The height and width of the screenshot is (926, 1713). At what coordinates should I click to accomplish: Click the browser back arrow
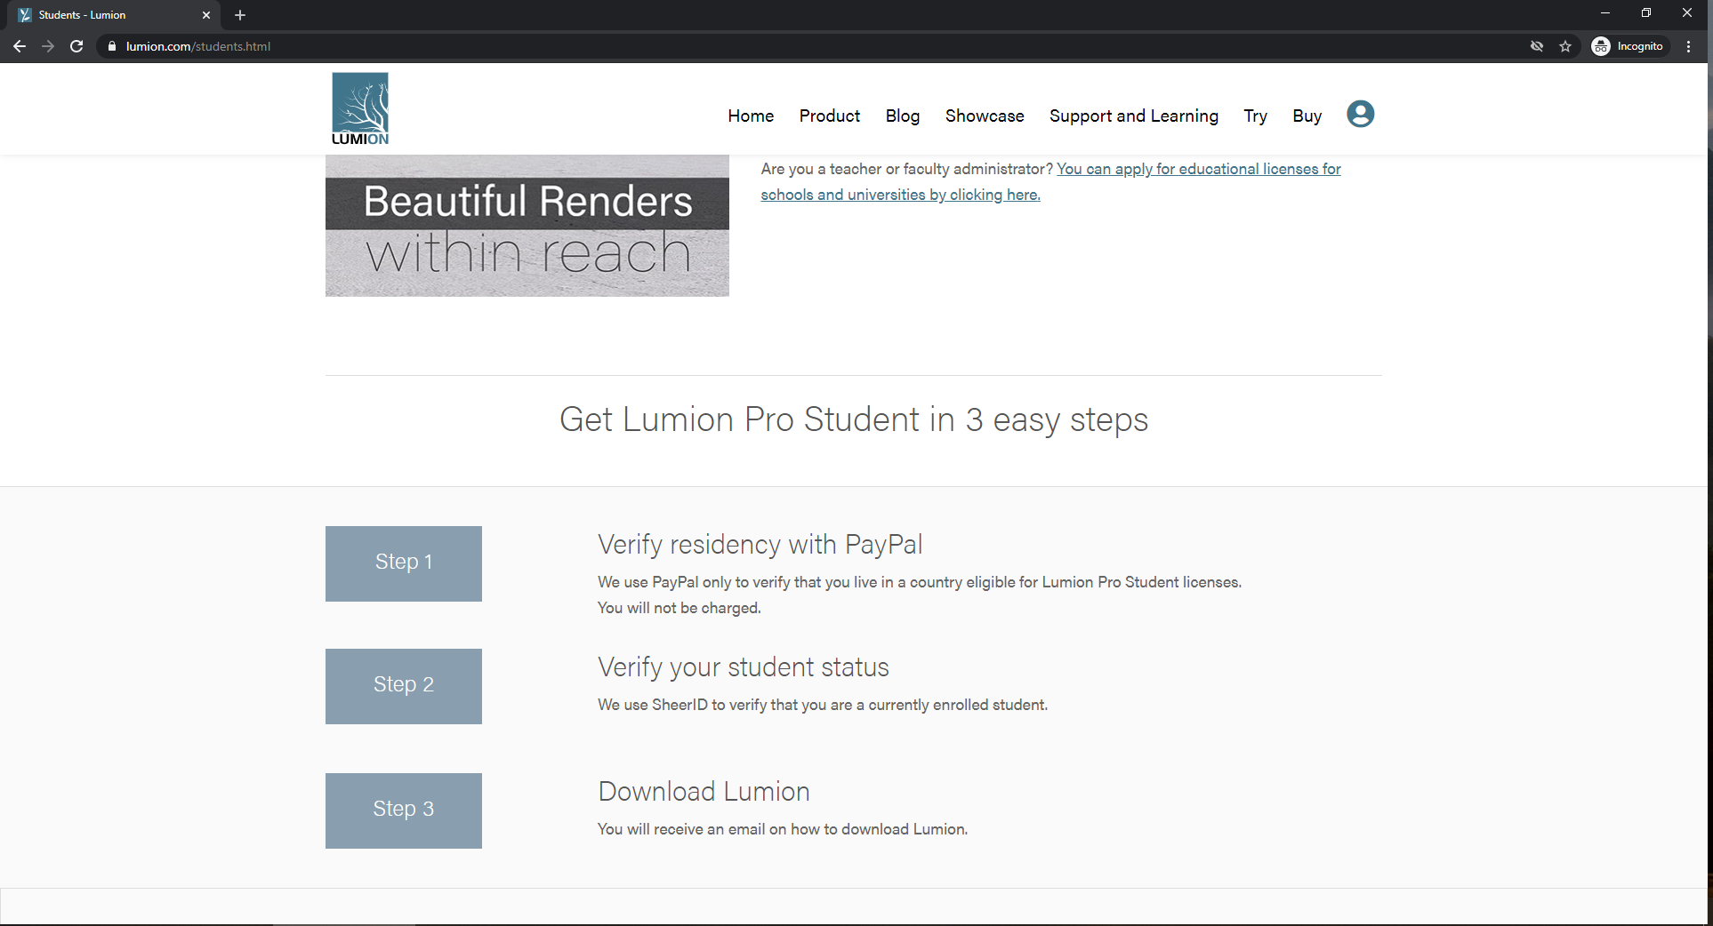(x=20, y=46)
